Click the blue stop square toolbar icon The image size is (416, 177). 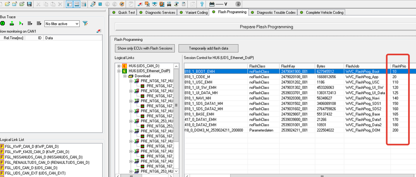[x=100, y=4]
